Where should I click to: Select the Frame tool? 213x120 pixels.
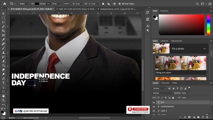[x=3, y=35]
